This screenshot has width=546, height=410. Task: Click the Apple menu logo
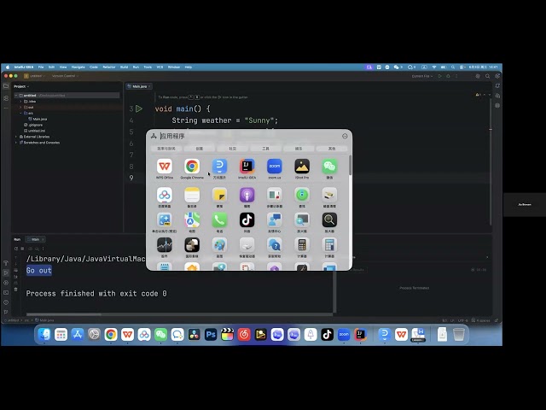tap(8, 67)
